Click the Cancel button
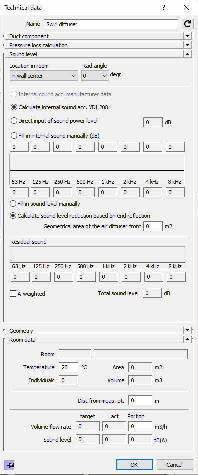The width and height of the screenshot is (198, 475). click(x=175, y=465)
